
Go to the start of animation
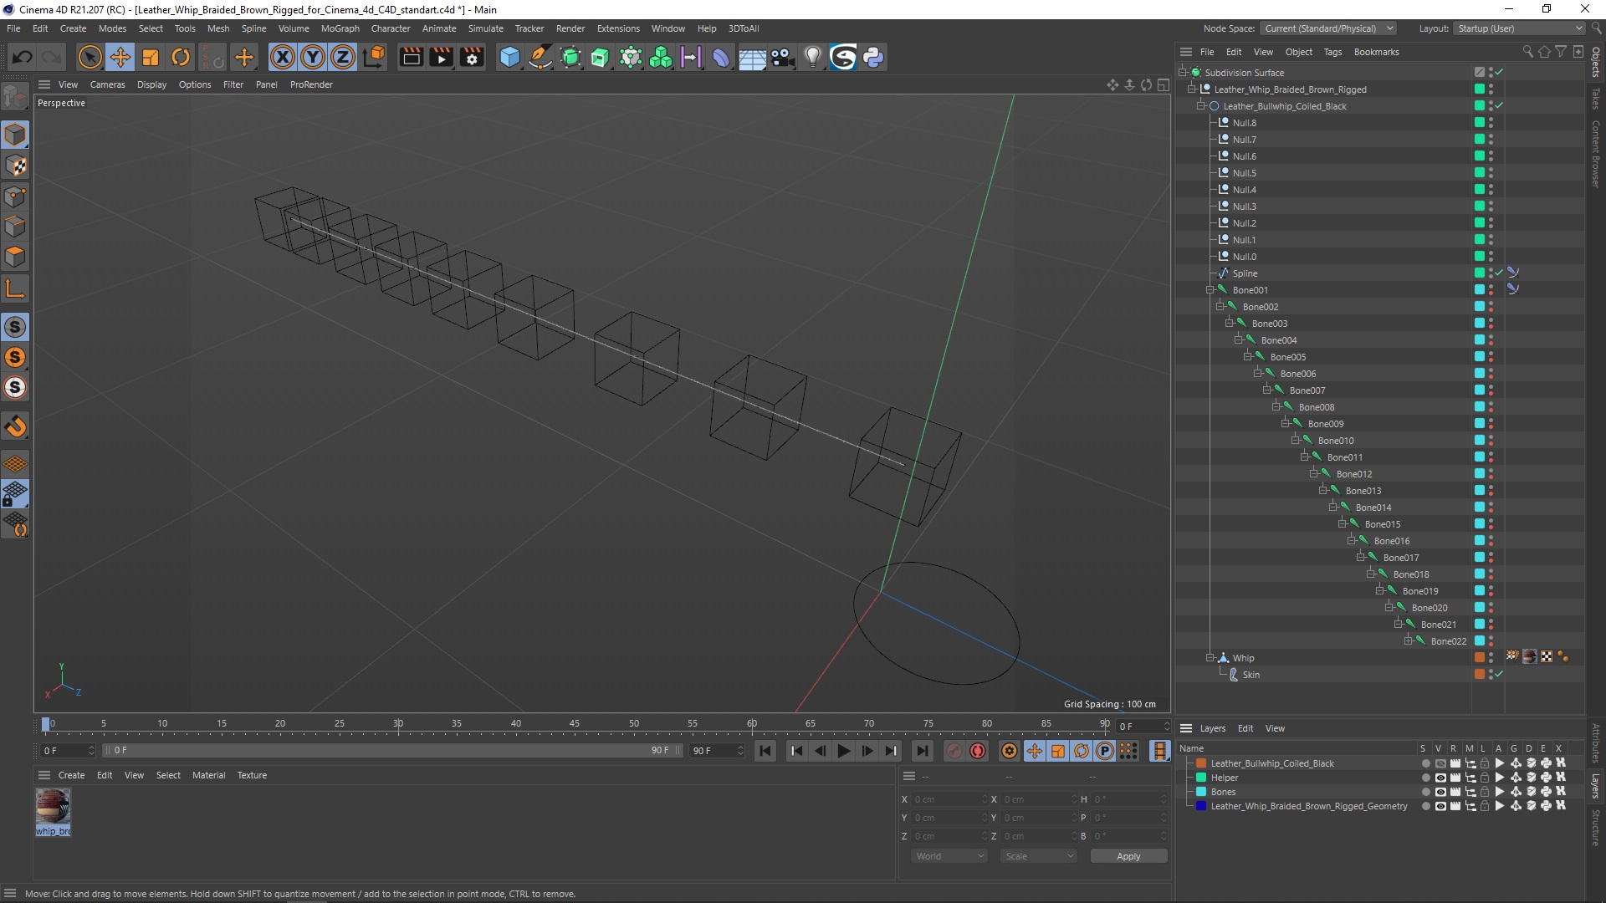(x=765, y=751)
